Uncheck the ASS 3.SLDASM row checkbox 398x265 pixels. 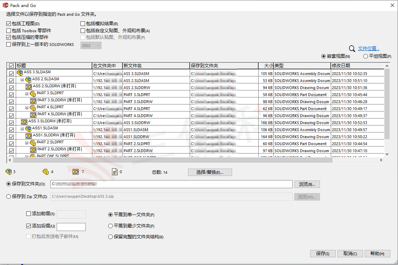click(x=11, y=74)
